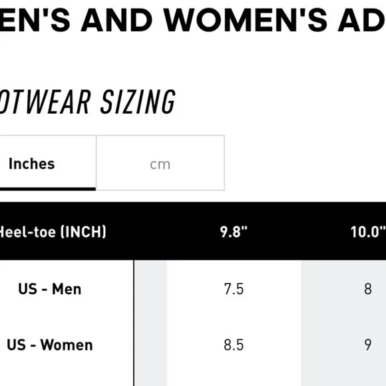The image size is (386, 386).
Task: Select the US - Women row label
Action: (x=50, y=345)
